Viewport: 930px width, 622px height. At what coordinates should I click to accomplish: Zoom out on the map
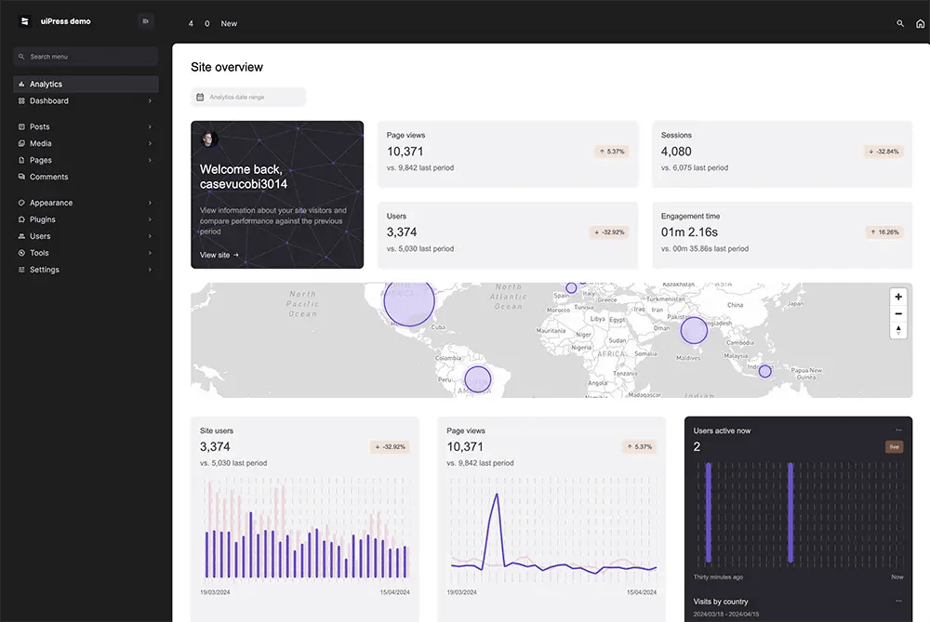(897, 314)
